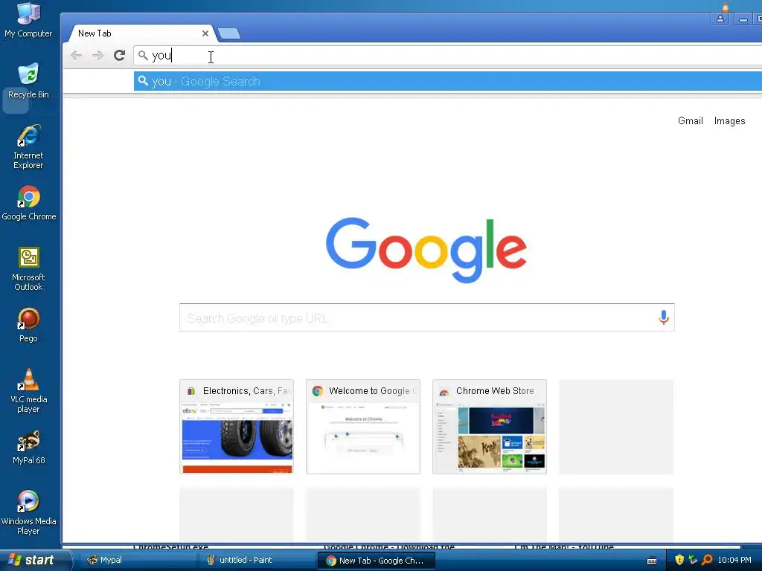Image resolution: width=762 pixels, height=571 pixels.
Task: Open a new tab with the new-tab button
Action: (229, 33)
